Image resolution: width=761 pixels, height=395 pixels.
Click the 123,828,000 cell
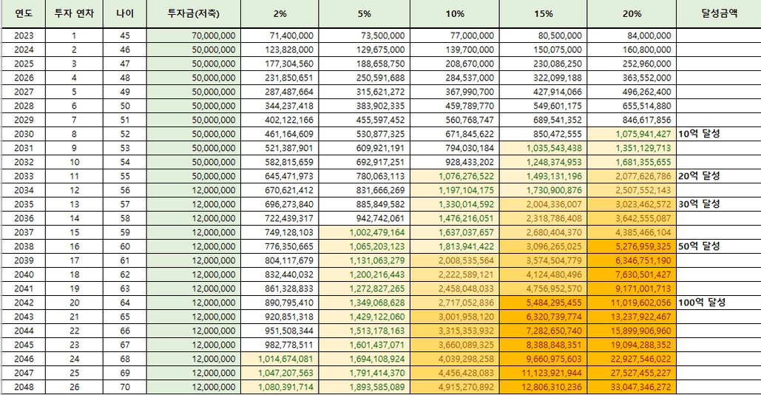280,50
